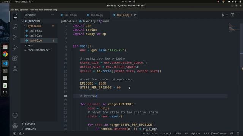Place cursor on line 'EPISODE = 1000'
The width and height of the screenshot is (243, 136).
[93, 83]
